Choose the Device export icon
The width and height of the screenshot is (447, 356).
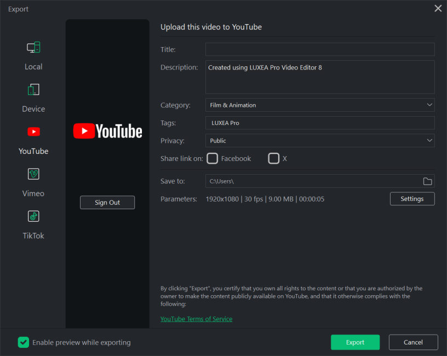click(x=33, y=90)
